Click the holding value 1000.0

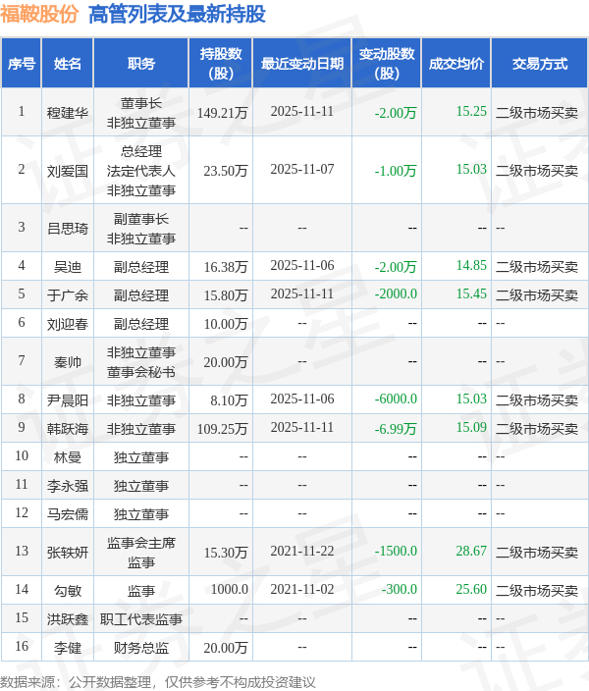click(x=230, y=589)
